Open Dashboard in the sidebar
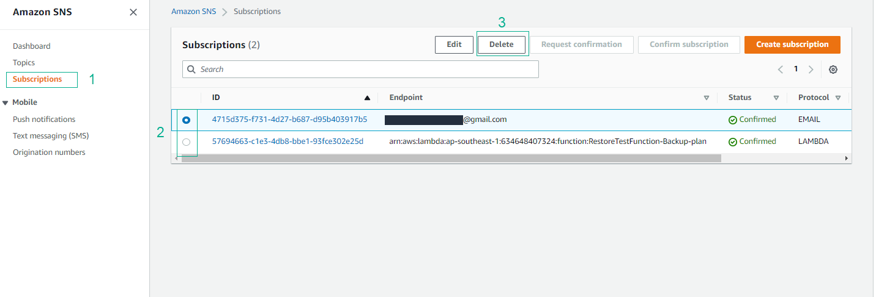876x297 pixels. click(x=32, y=46)
